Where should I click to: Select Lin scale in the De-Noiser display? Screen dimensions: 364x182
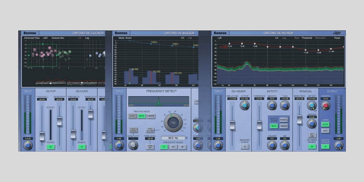click(x=276, y=37)
